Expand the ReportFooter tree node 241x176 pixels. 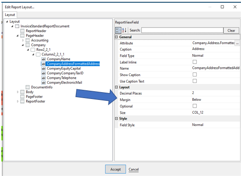(17, 101)
